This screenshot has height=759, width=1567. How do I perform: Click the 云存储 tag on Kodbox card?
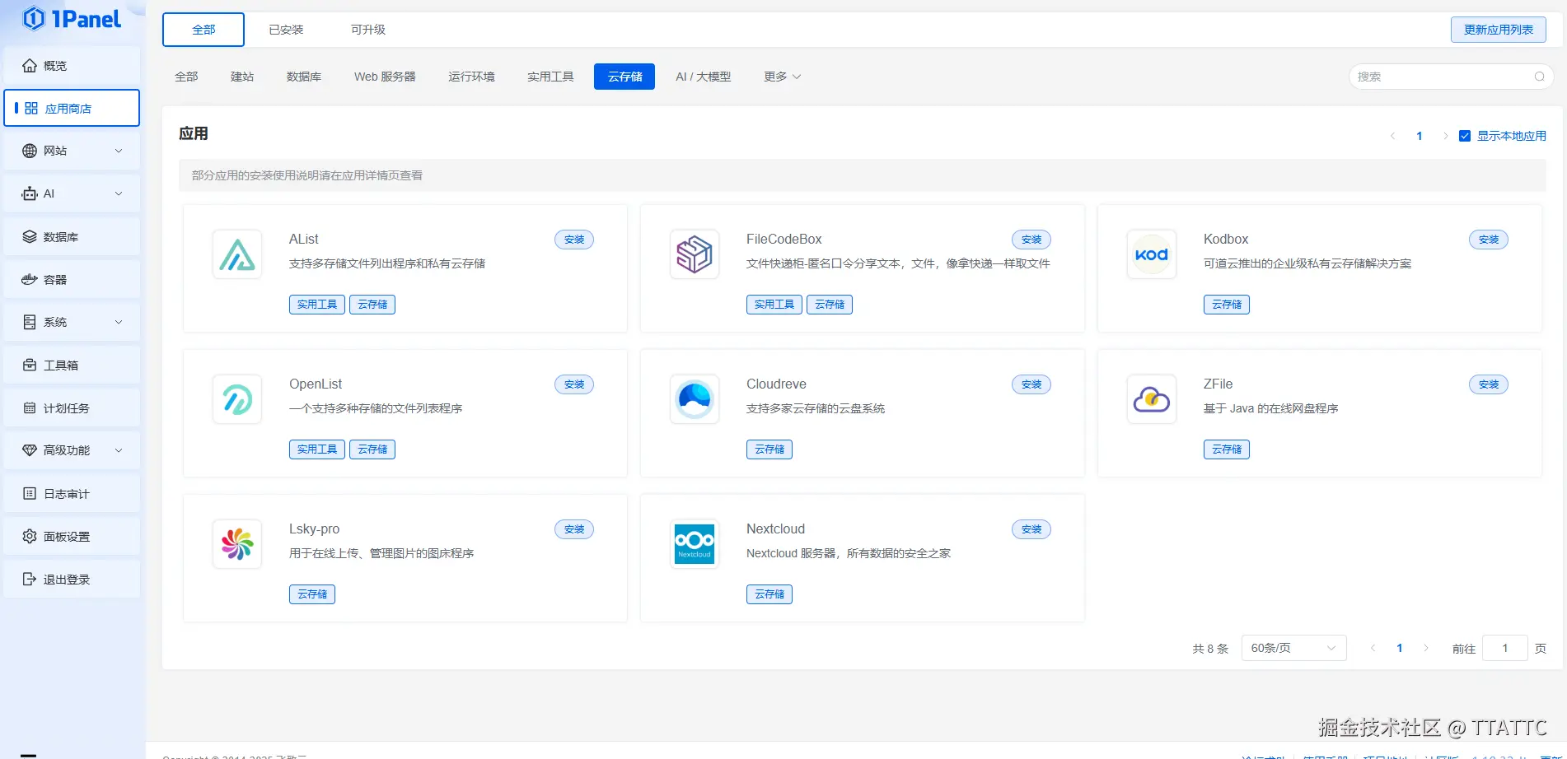click(1227, 305)
